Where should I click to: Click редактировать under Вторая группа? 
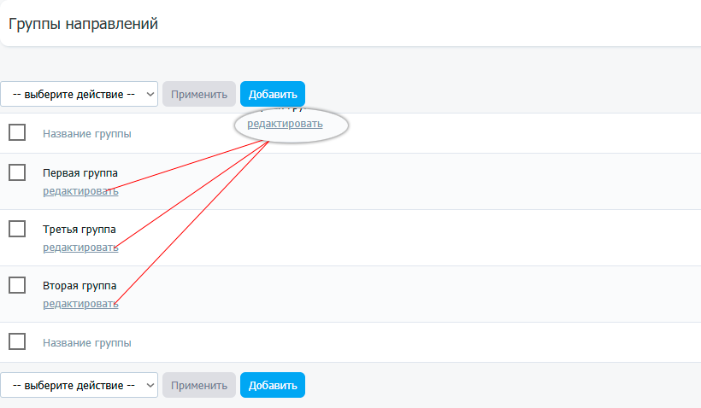80,303
